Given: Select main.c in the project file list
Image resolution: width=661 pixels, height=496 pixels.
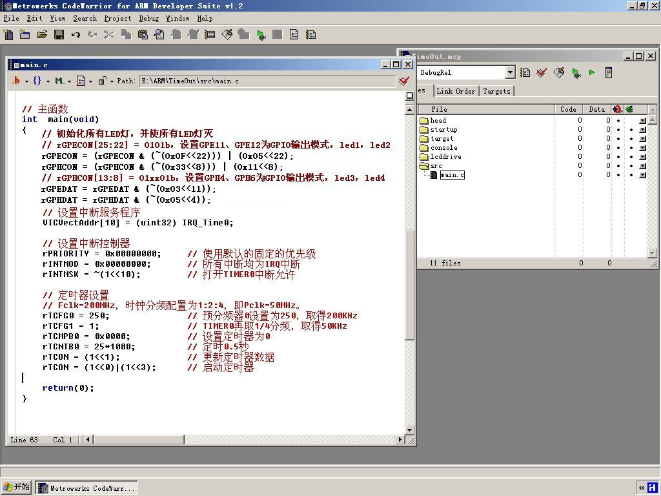Looking at the screenshot, I should pos(452,175).
